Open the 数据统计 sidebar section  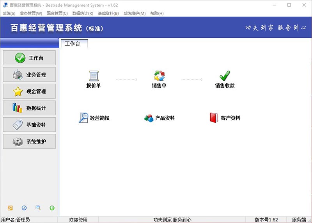(x=29, y=108)
